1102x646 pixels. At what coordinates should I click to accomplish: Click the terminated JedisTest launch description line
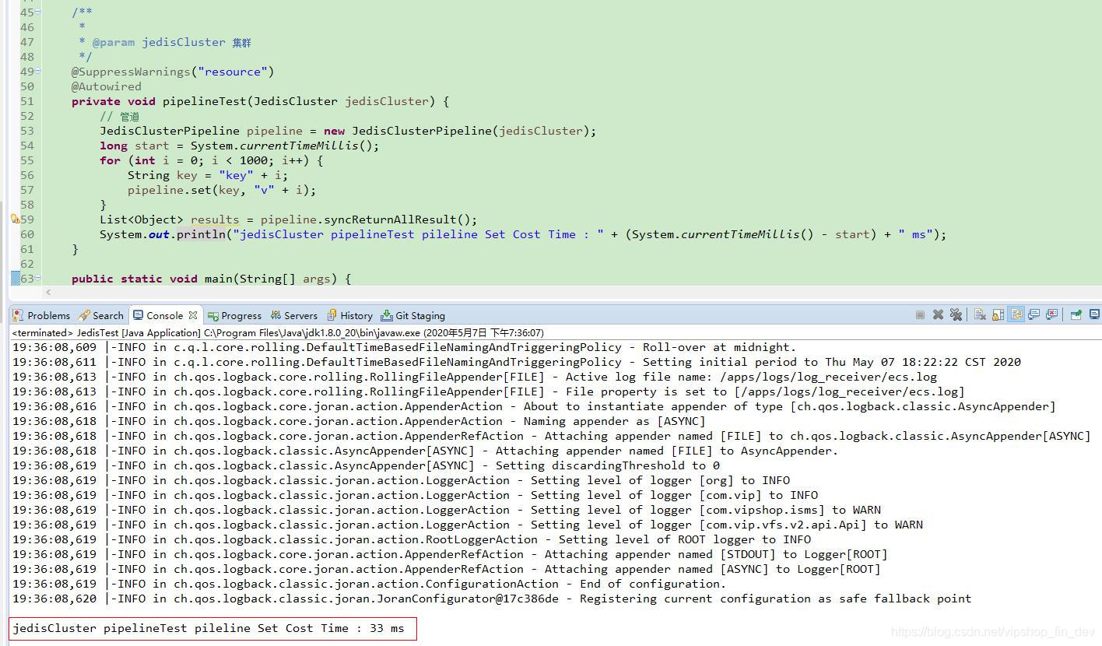(x=278, y=332)
